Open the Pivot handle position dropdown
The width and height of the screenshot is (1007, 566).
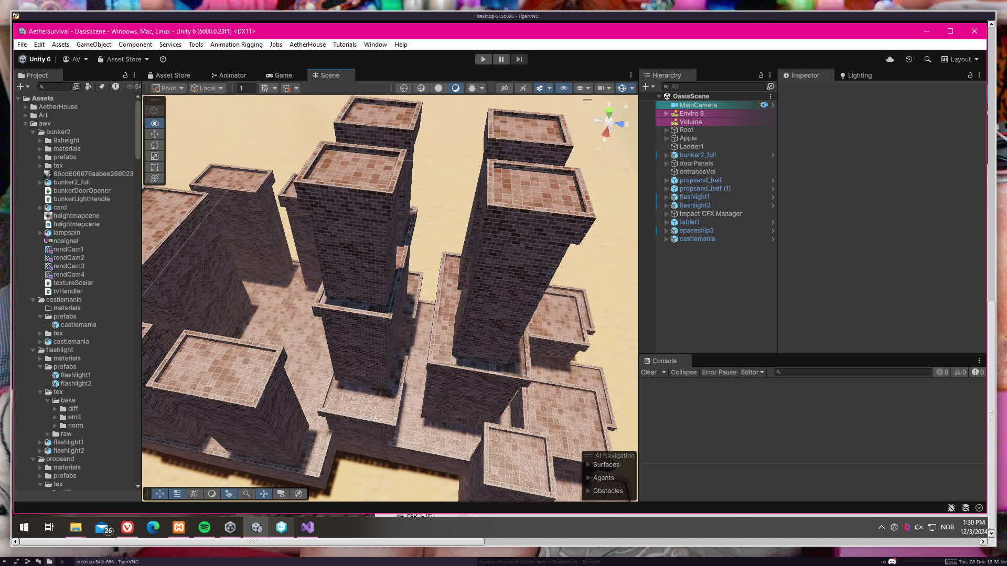tap(168, 88)
